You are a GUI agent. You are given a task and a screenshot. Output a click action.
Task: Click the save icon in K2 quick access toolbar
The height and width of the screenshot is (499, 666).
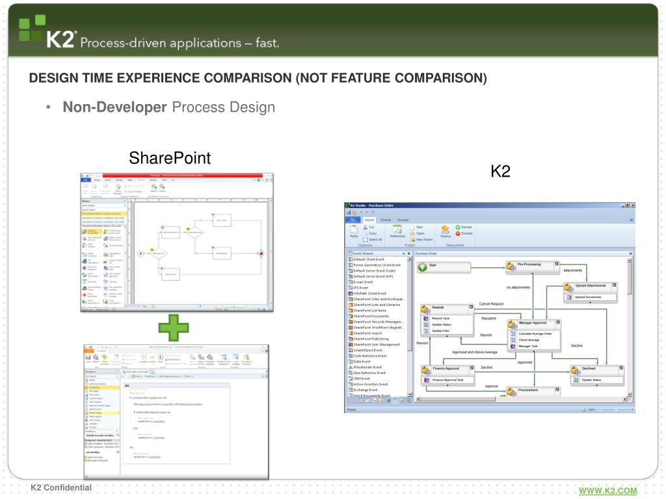pyautogui.click(x=349, y=212)
